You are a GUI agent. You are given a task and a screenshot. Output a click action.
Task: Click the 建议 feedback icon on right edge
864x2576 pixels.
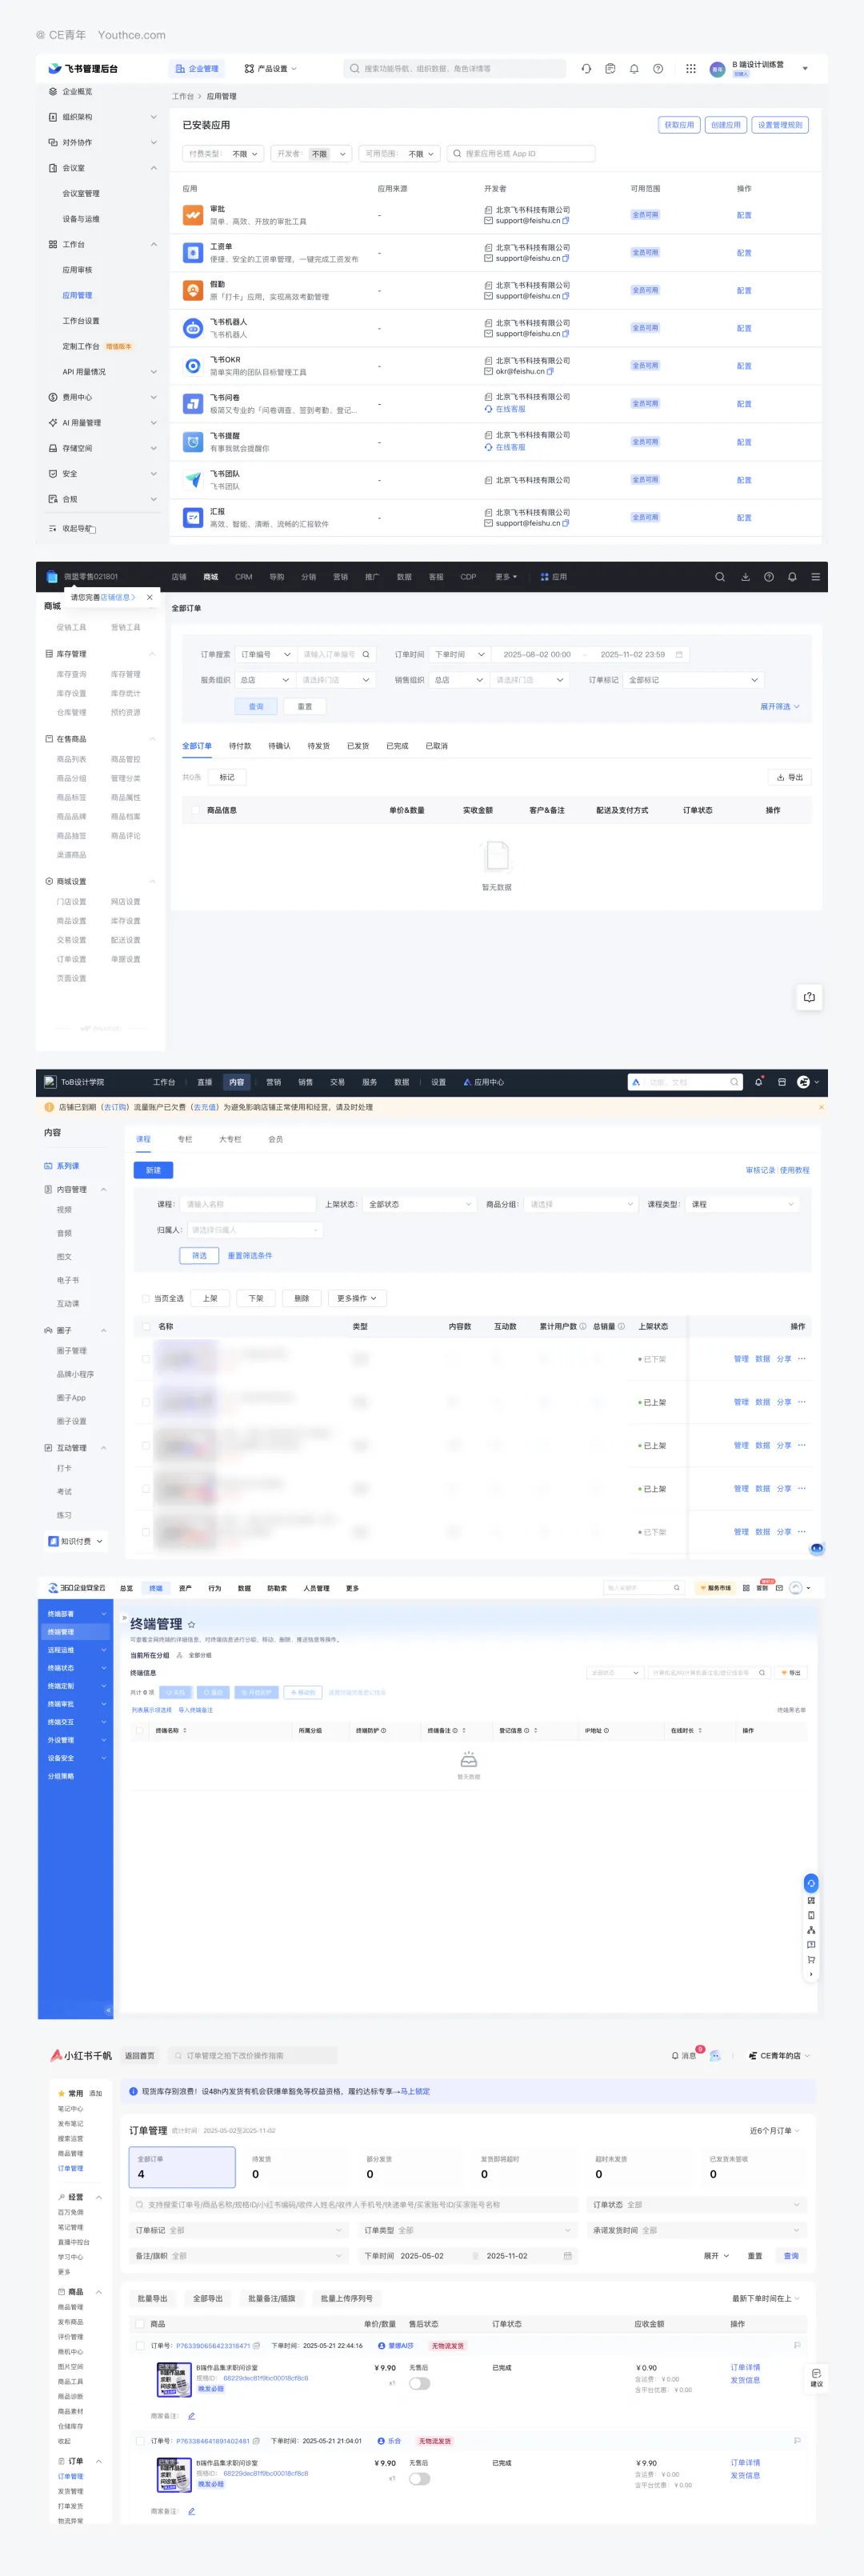(x=816, y=2377)
